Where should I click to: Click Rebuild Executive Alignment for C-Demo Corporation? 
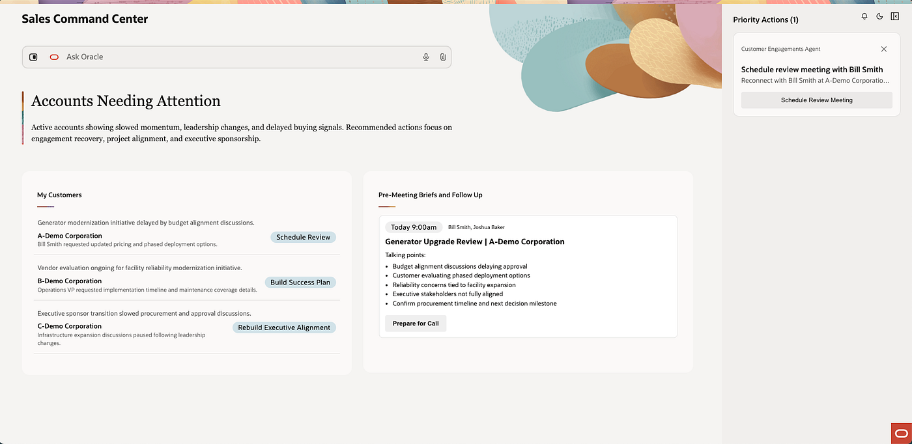pos(284,327)
